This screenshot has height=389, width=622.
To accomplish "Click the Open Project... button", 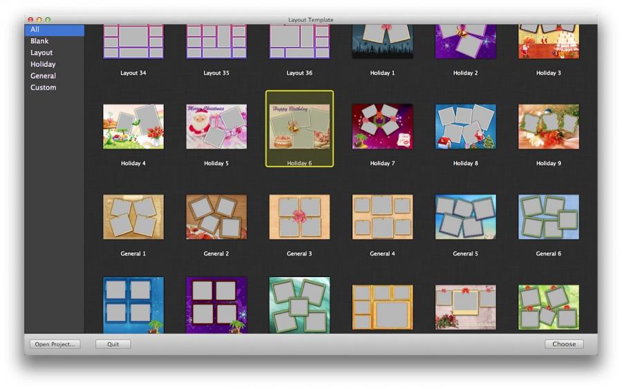I will pos(55,344).
